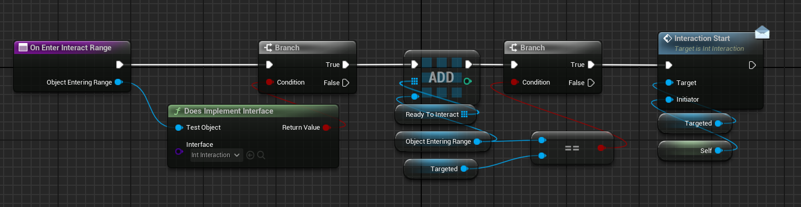Select the second Branch node title
This screenshot has width=801, height=207.
click(532, 48)
